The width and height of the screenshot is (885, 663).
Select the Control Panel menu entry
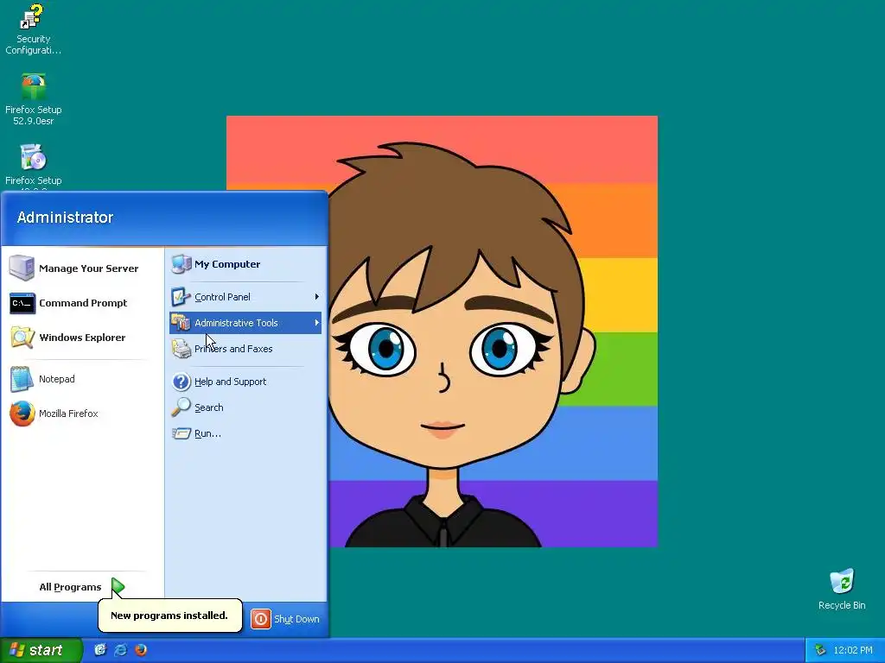[245, 297]
